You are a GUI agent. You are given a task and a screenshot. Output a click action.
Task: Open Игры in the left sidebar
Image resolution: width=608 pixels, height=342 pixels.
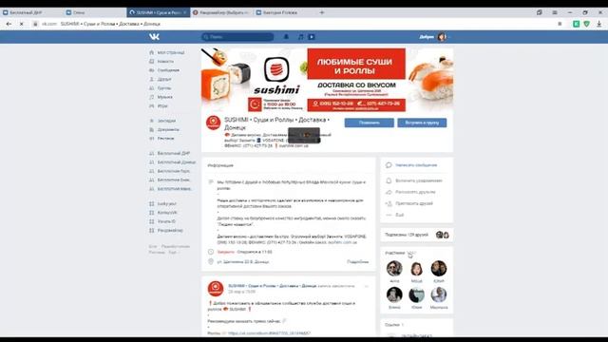(x=162, y=105)
